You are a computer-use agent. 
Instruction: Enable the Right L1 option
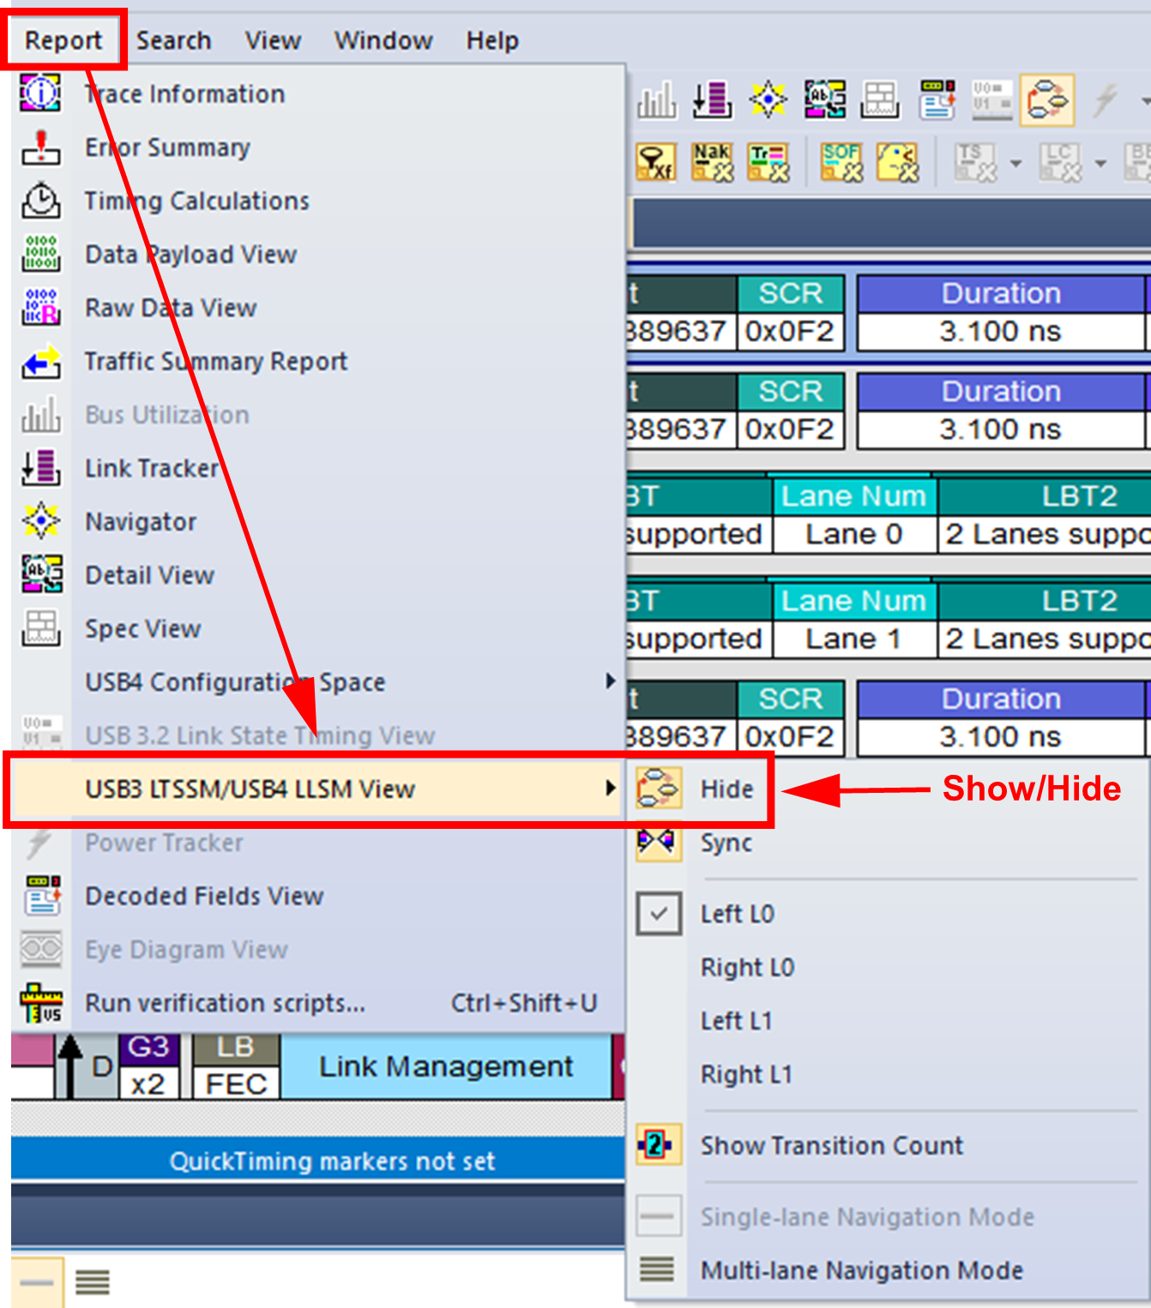coord(887,1074)
